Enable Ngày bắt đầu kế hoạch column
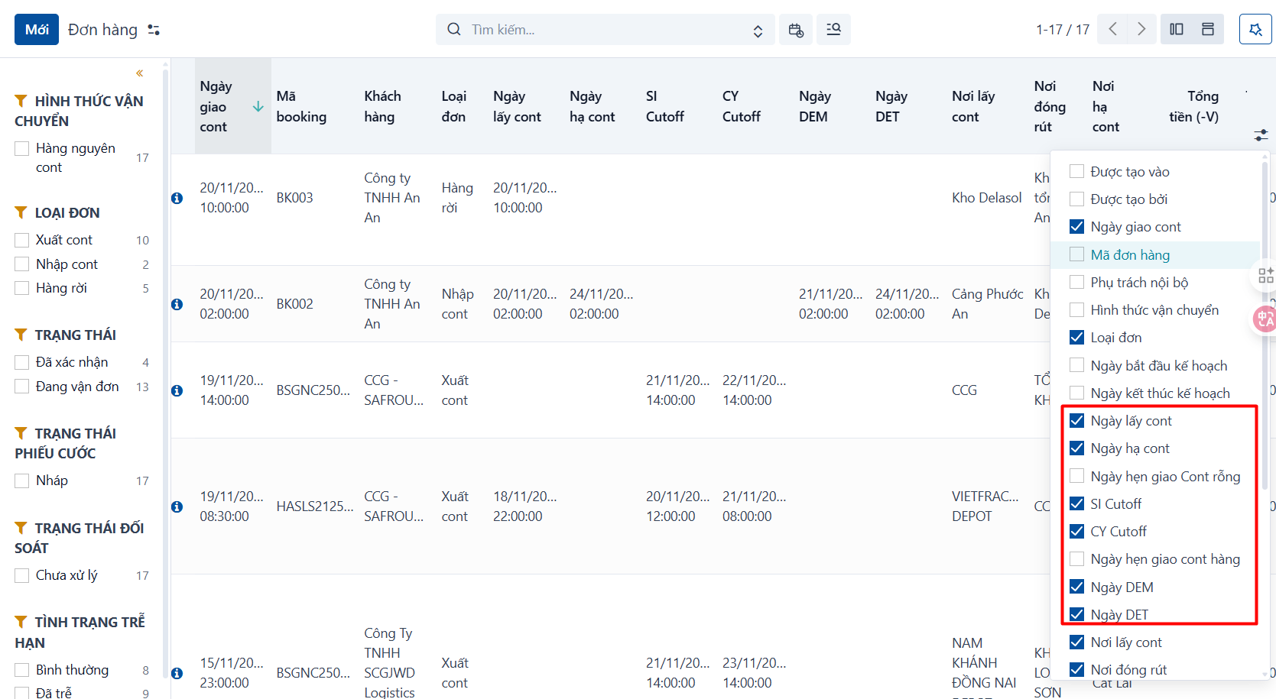 coord(1076,366)
